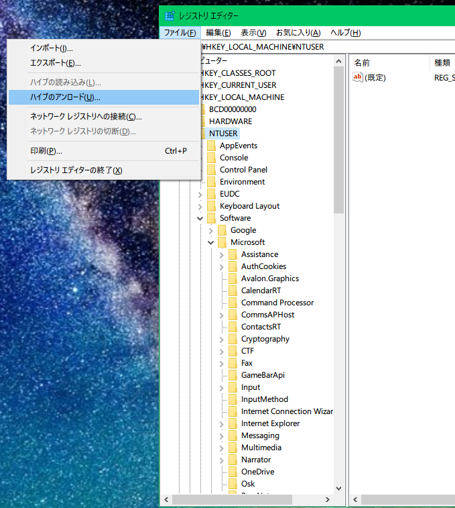This screenshot has width=455, height=508.
Task: Click the BCD00000000 folder icon
Action: pos(203,109)
